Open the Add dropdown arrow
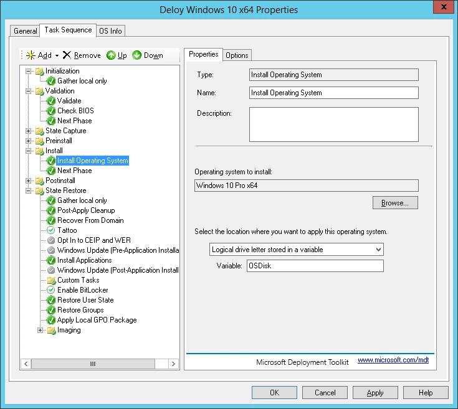 pyautogui.click(x=57, y=55)
